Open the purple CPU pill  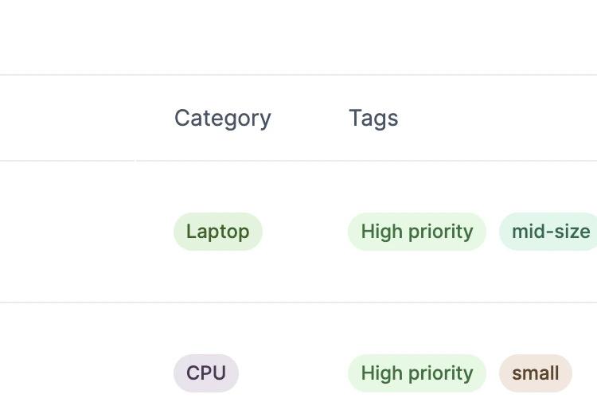(206, 373)
